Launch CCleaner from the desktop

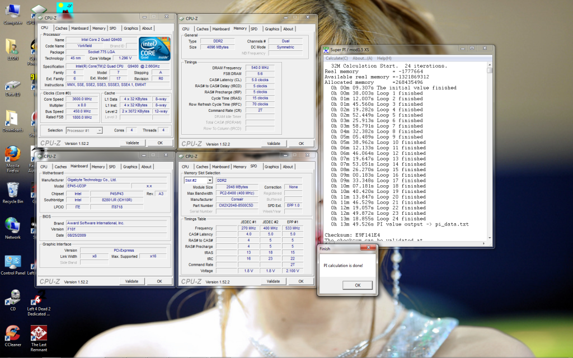12,333
